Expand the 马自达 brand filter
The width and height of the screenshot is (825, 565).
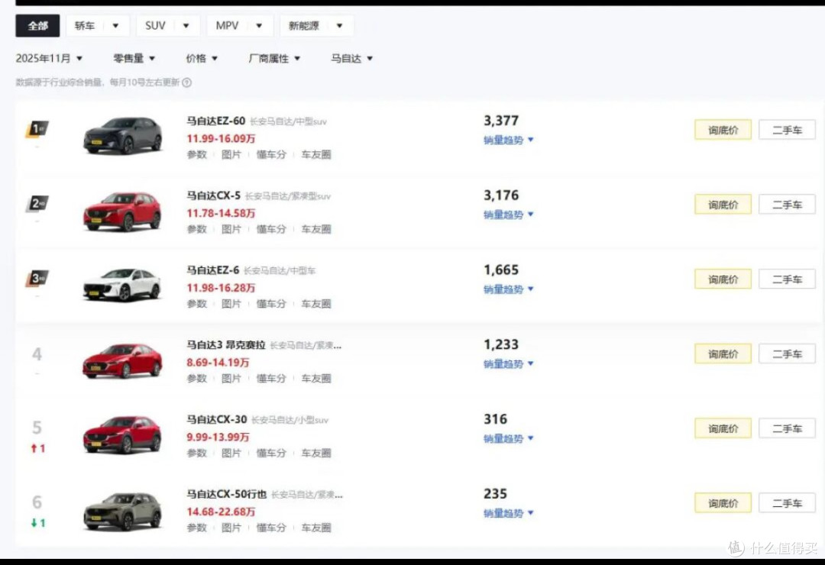click(x=351, y=58)
